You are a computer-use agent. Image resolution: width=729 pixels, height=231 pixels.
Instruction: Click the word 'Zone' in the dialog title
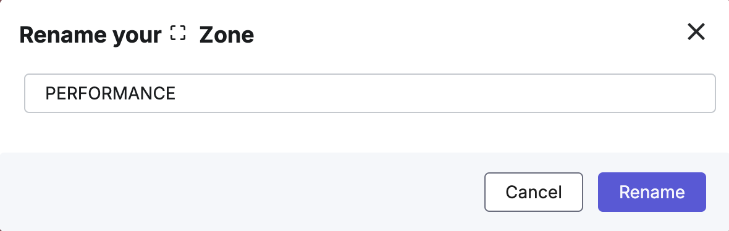click(x=226, y=35)
